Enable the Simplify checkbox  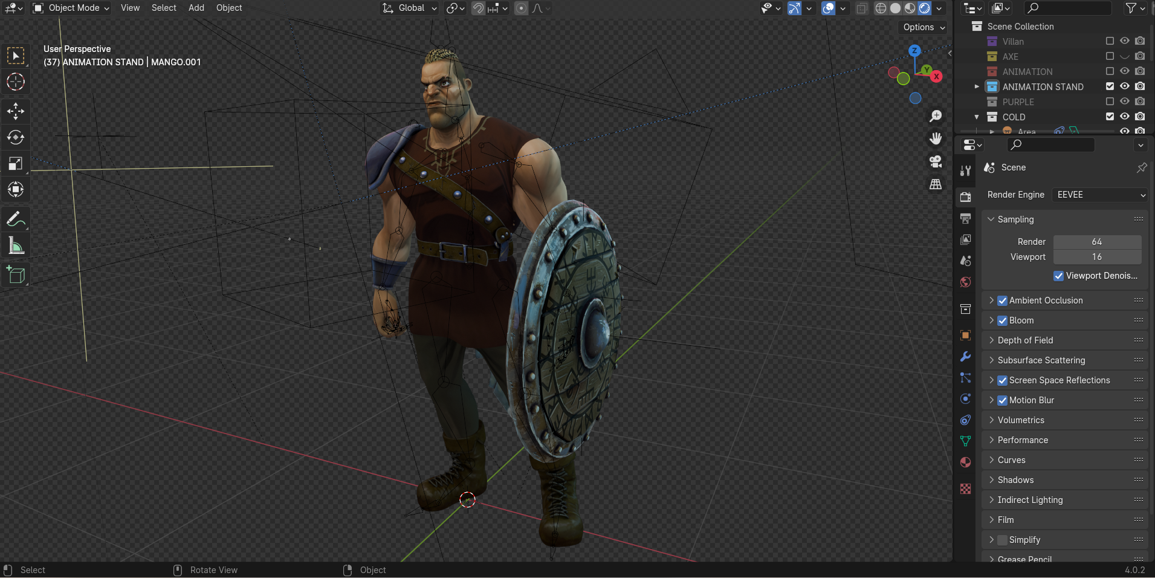pyautogui.click(x=1002, y=540)
